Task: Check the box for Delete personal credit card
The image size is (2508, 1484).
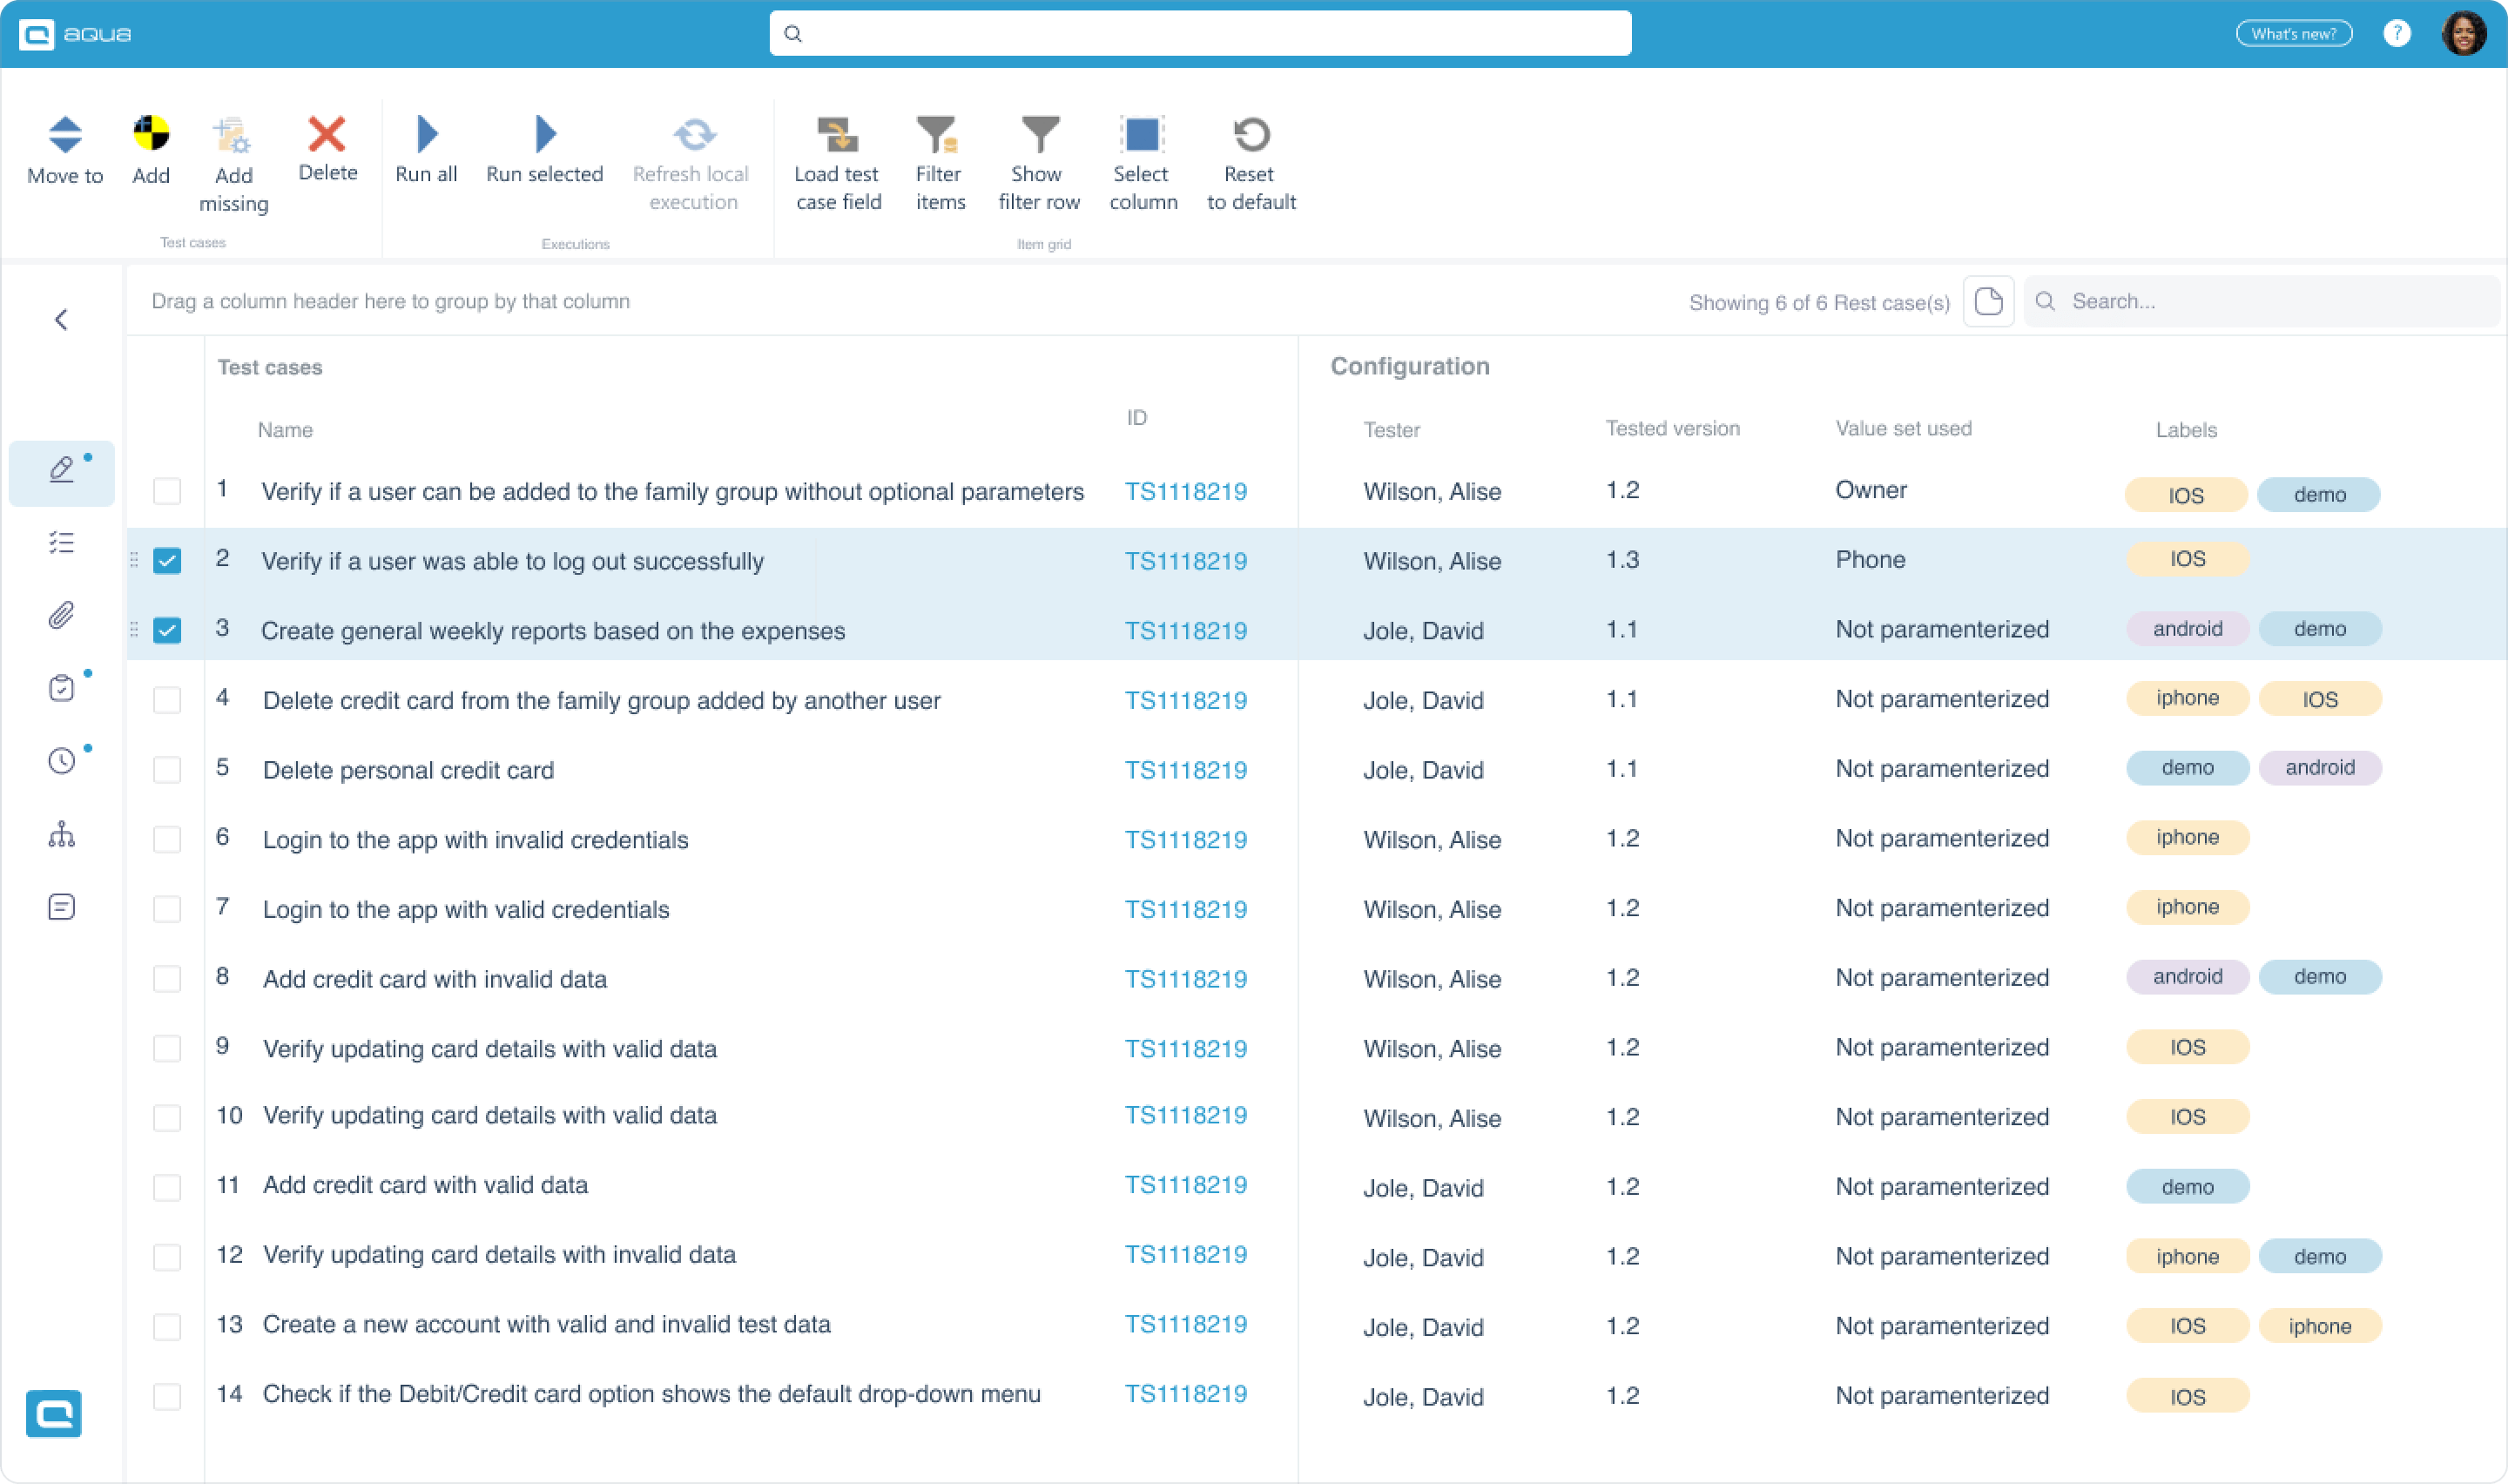Action: 167,770
